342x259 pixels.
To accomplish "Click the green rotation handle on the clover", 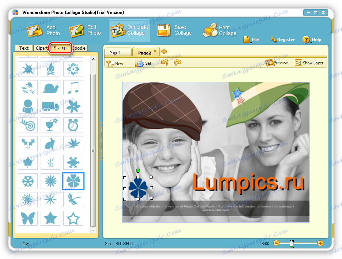I will point(138,170).
